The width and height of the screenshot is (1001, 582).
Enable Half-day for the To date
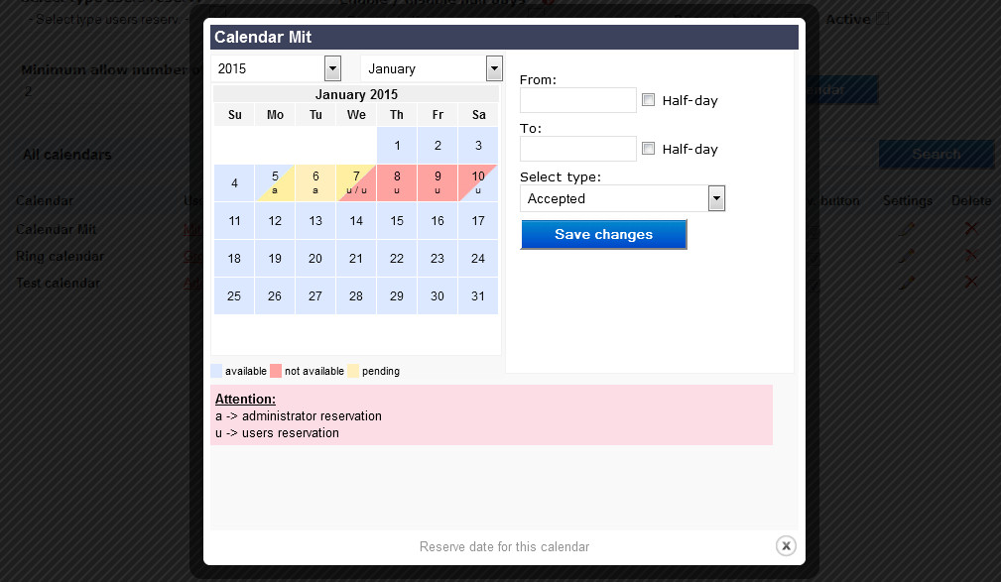[649, 149]
